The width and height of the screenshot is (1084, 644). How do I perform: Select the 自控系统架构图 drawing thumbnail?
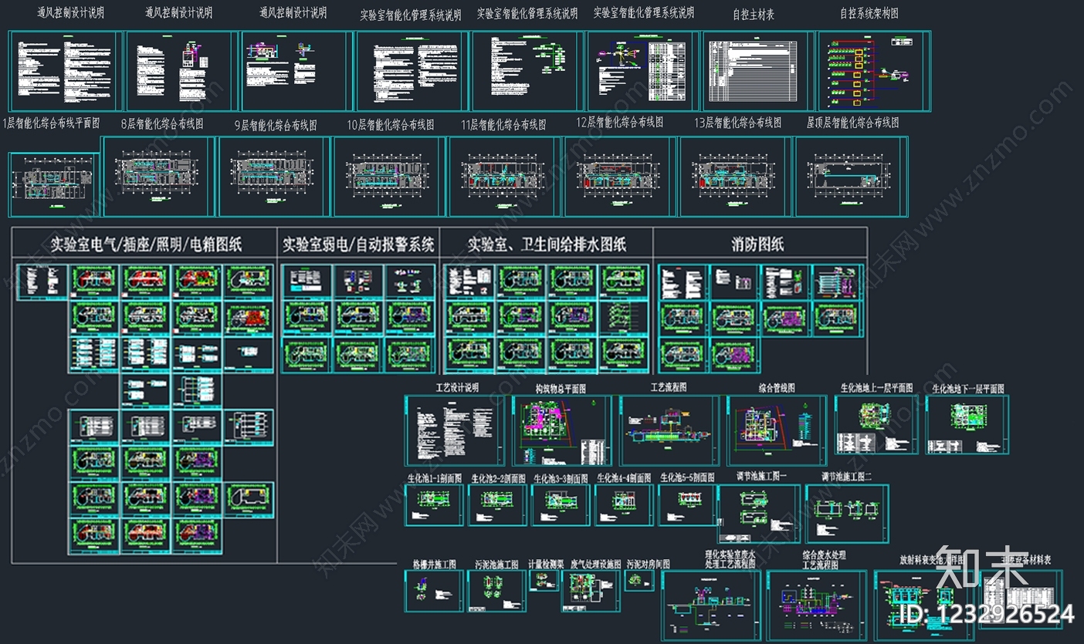(x=873, y=71)
